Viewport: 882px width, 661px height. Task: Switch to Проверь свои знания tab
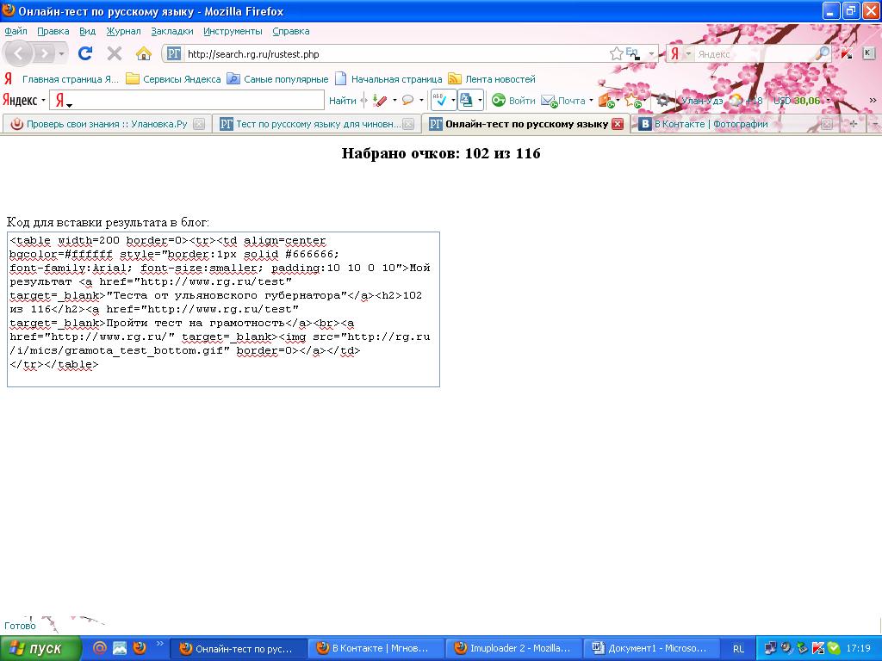pos(105,124)
